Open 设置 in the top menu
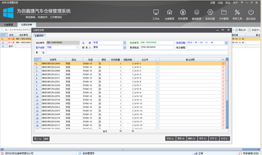 212,3
